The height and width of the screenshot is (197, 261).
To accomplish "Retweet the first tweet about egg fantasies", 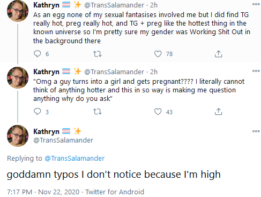I will (98, 54).
